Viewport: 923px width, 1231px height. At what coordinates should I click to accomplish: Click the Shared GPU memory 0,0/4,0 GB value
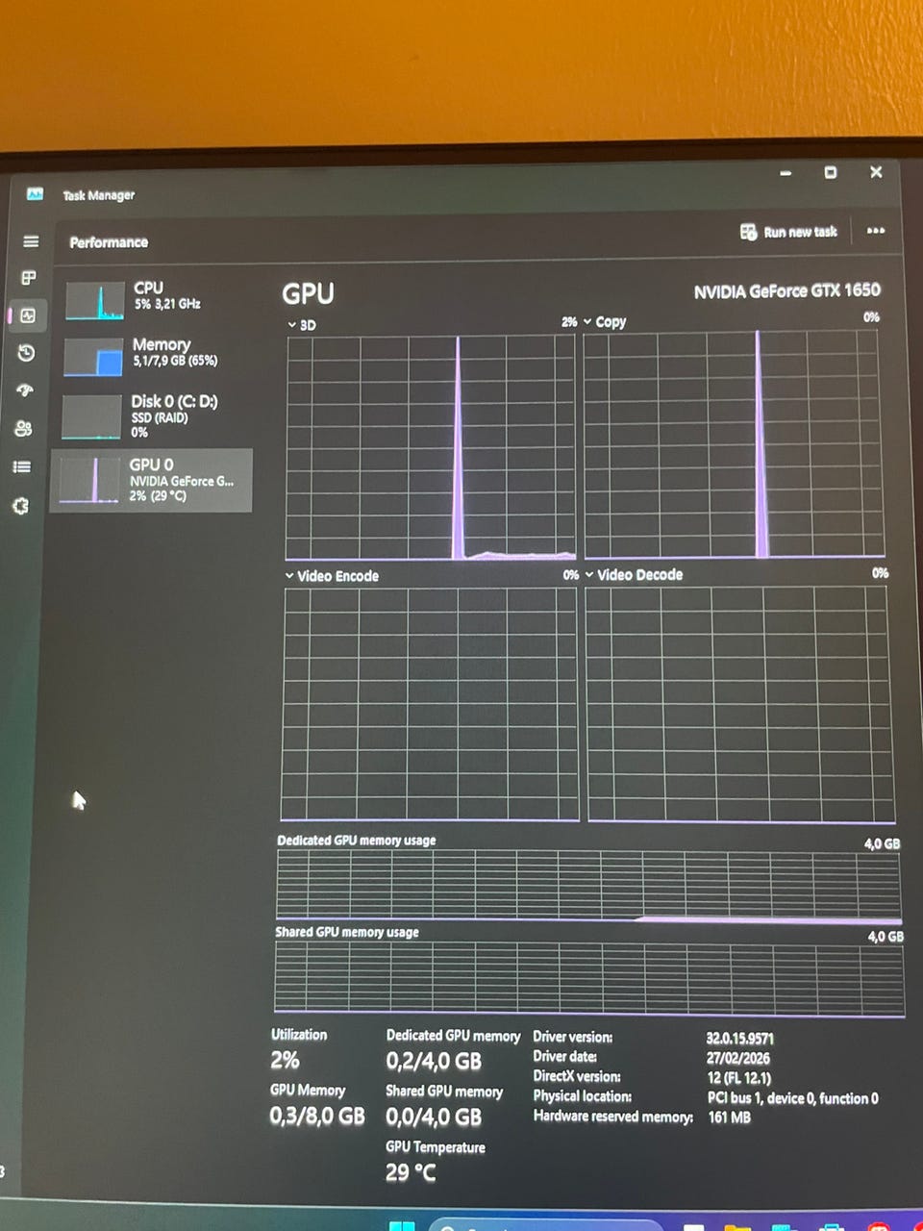434,1118
